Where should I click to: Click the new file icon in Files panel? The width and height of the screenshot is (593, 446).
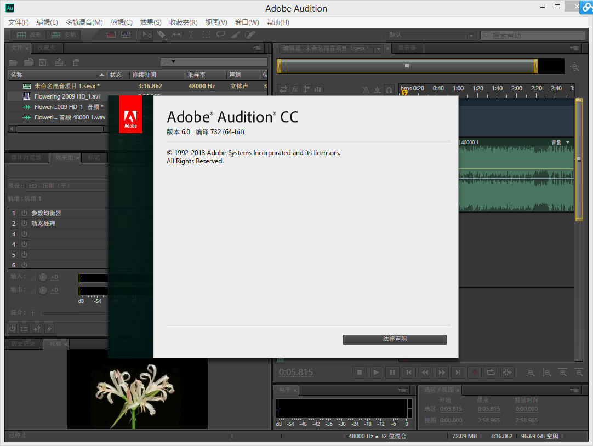tap(44, 62)
